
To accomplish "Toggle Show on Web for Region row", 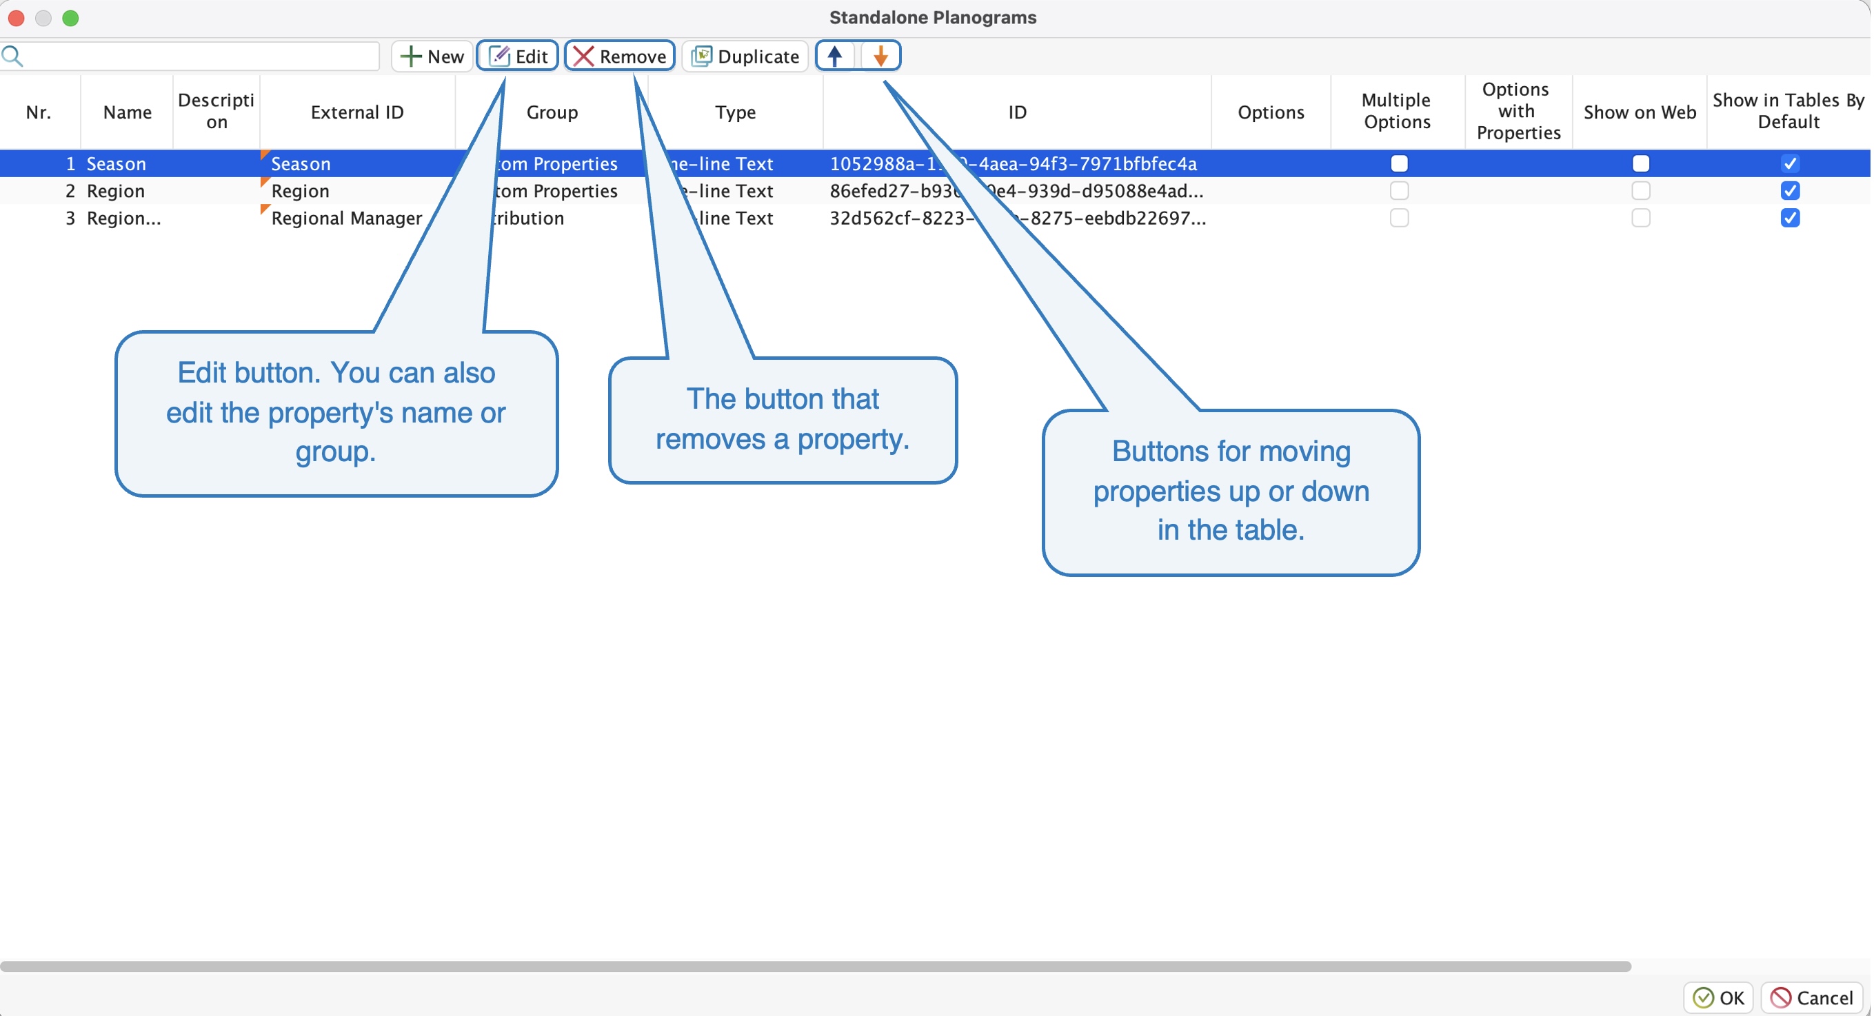I will click(1640, 190).
